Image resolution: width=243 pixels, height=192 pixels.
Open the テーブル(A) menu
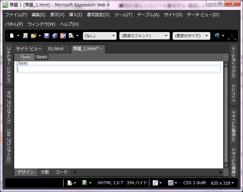(x=148, y=15)
